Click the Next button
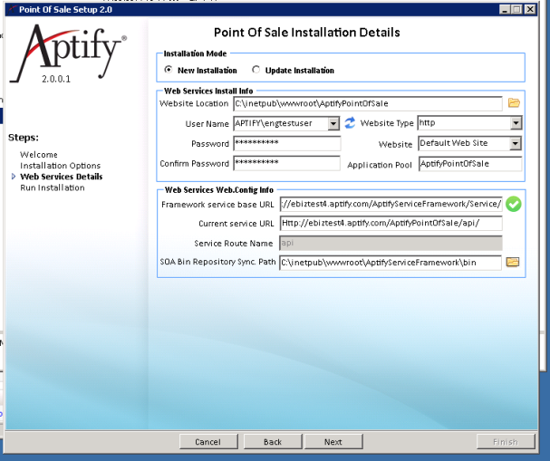The height and width of the screenshot is (461, 550). coord(333,442)
